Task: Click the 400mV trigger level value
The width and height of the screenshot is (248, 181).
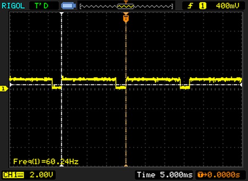Action: pos(226,6)
